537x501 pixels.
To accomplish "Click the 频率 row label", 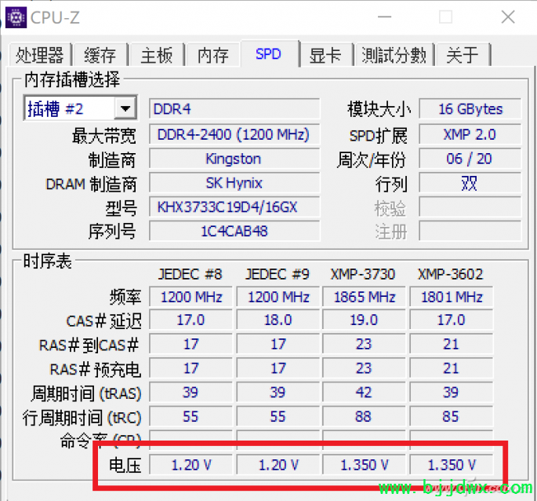I will click(x=125, y=297).
